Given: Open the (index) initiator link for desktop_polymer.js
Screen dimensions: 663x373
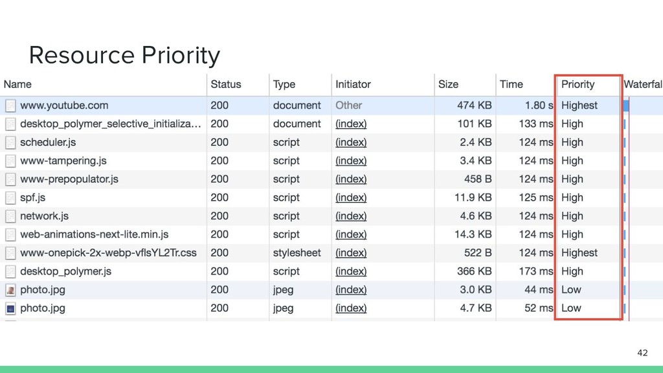Looking at the screenshot, I should [351, 271].
